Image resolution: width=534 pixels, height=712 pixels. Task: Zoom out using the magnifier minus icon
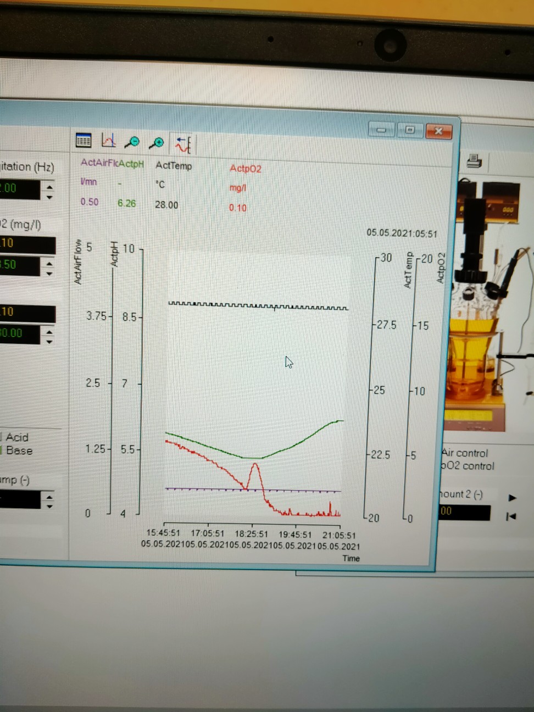132,142
